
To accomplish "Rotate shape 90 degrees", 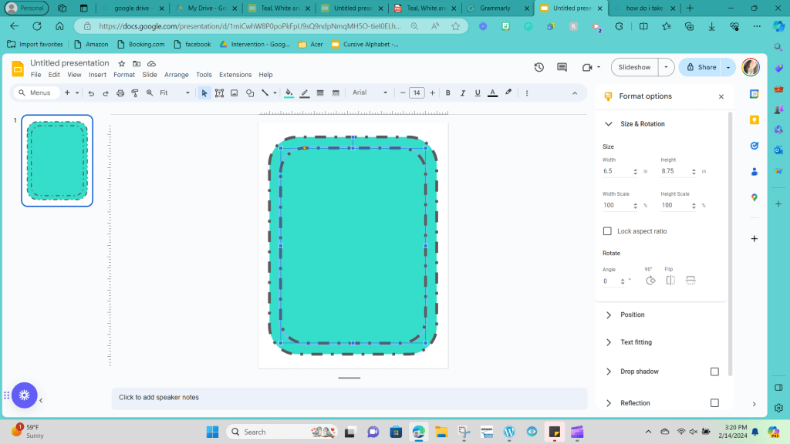I will click(x=650, y=281).
